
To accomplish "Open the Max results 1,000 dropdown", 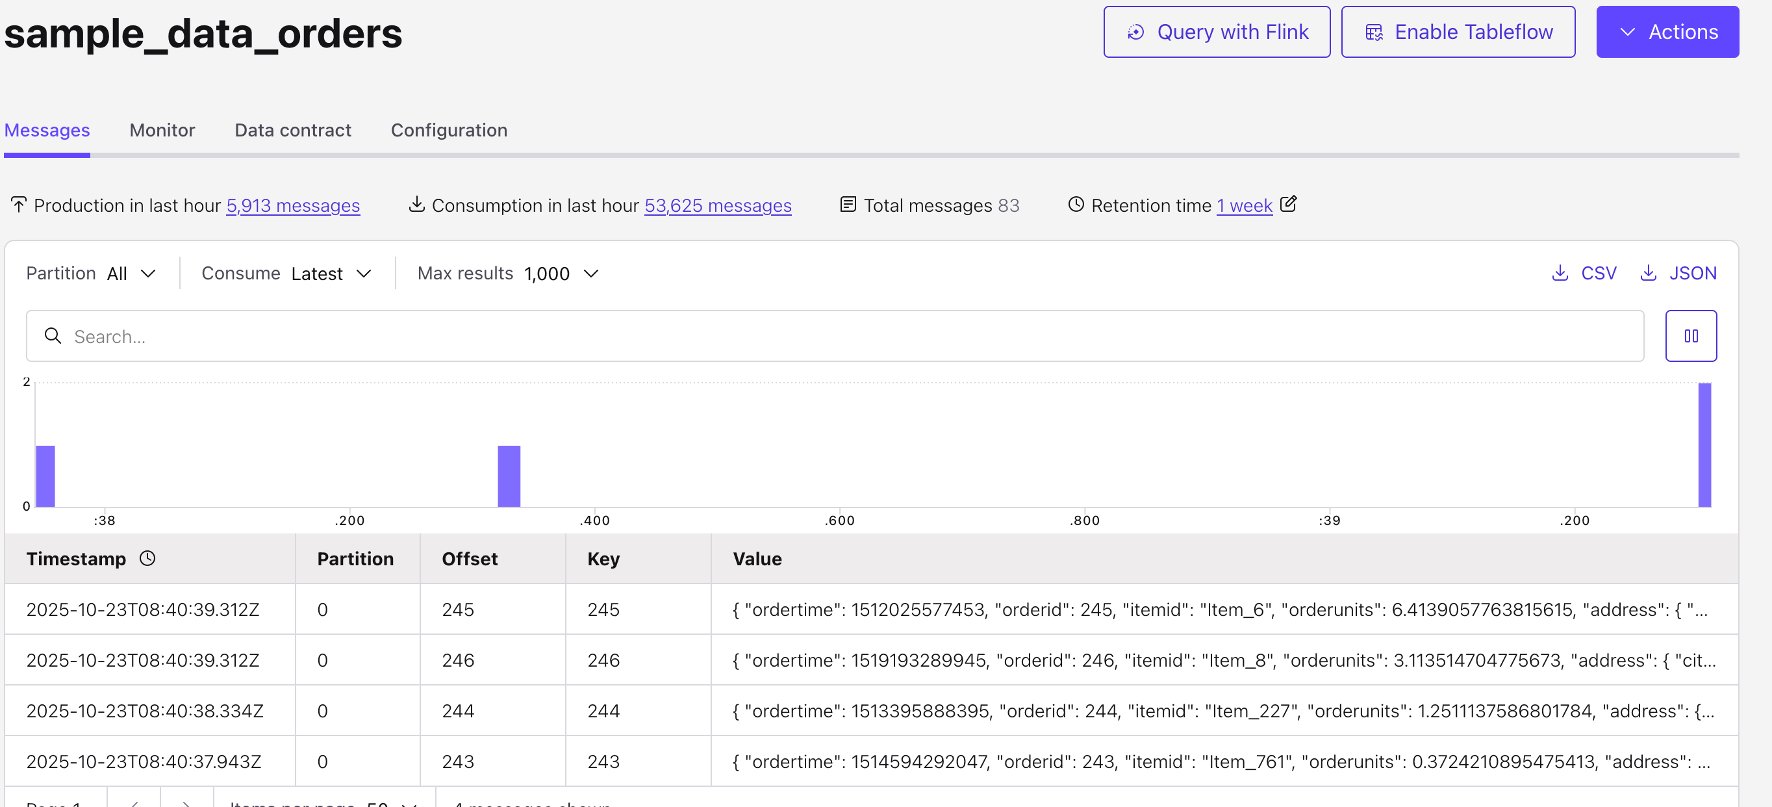I will coord(561,274).
